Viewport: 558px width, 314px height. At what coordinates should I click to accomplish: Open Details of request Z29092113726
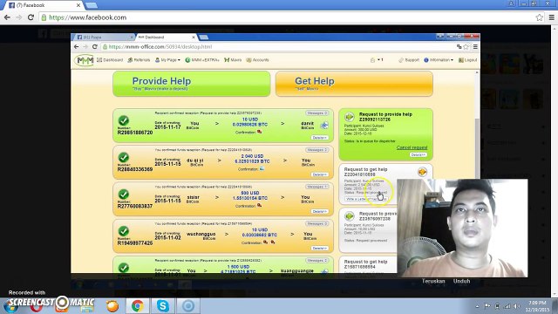click(x=418, y=155)
